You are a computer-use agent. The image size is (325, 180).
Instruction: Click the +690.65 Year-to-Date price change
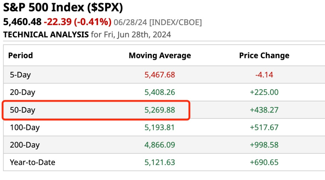[x=264, y=163]
